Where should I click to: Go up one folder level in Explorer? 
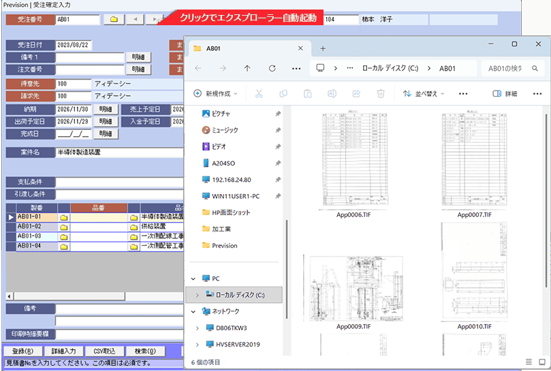point(247,68)
